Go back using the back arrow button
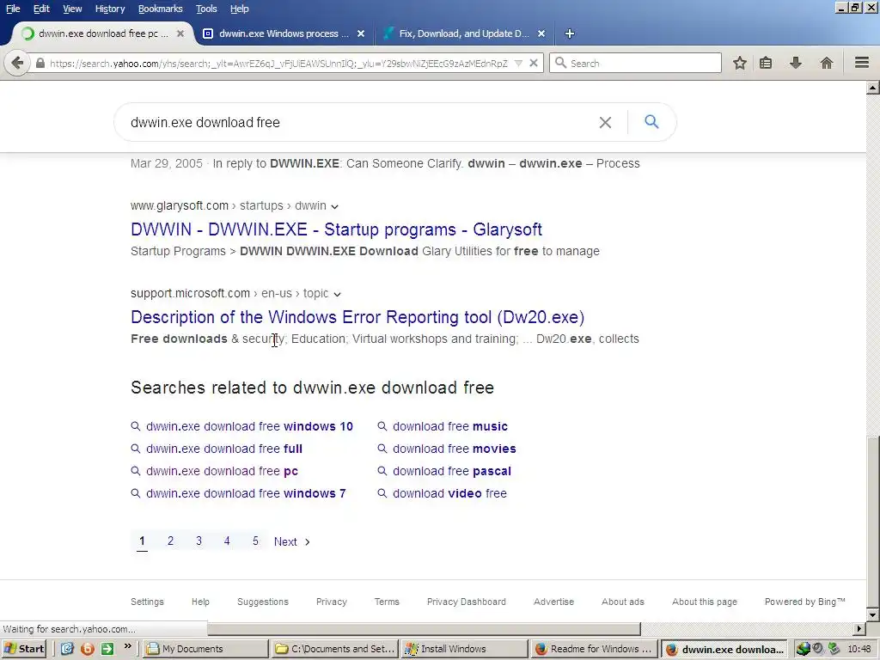The height and width of the screenshot is (660, 880). pyautogui.click(x=17, y=63)
